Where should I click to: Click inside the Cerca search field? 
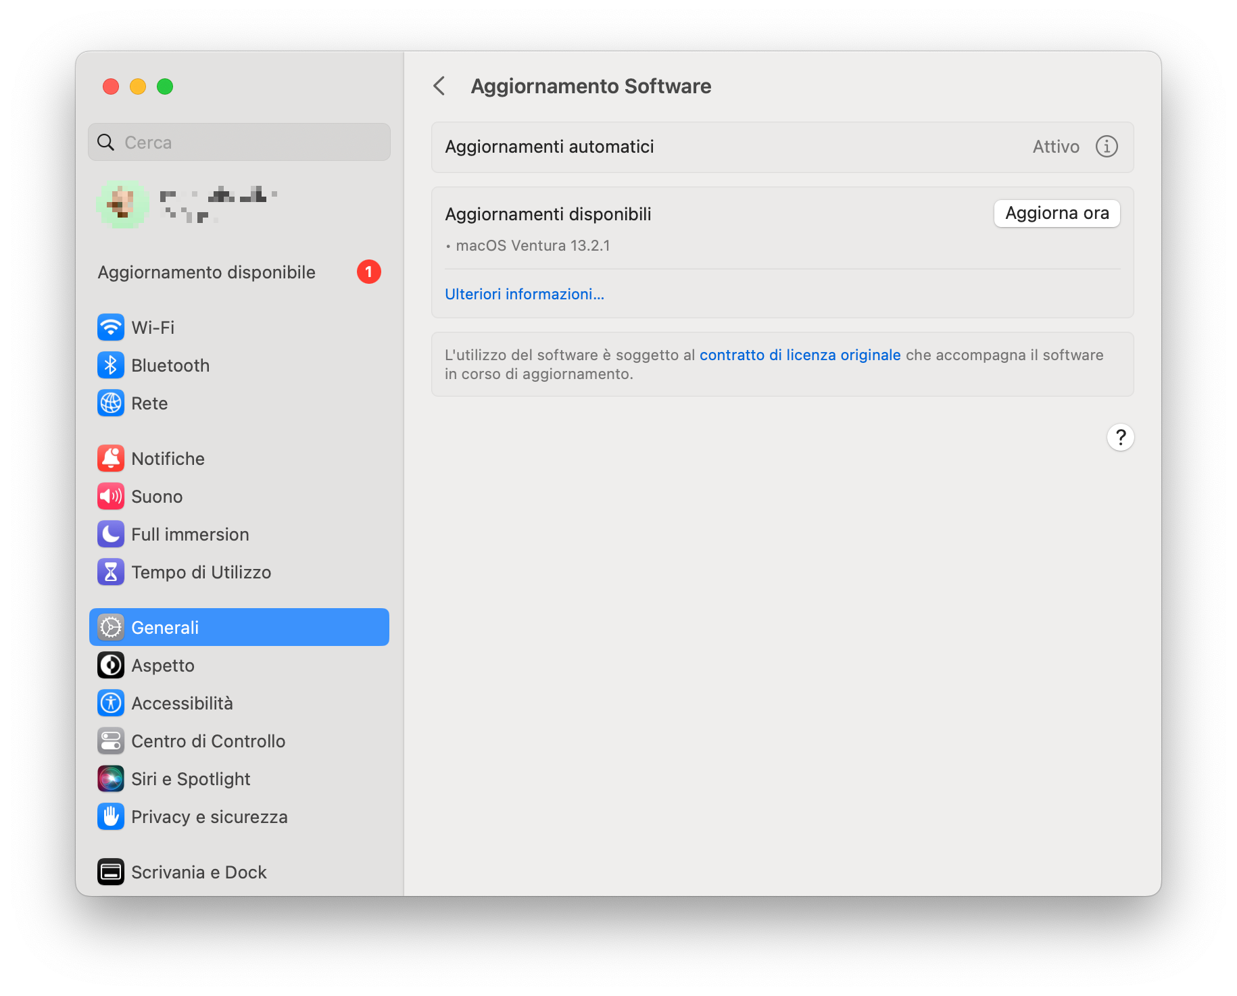pos(239,142)
